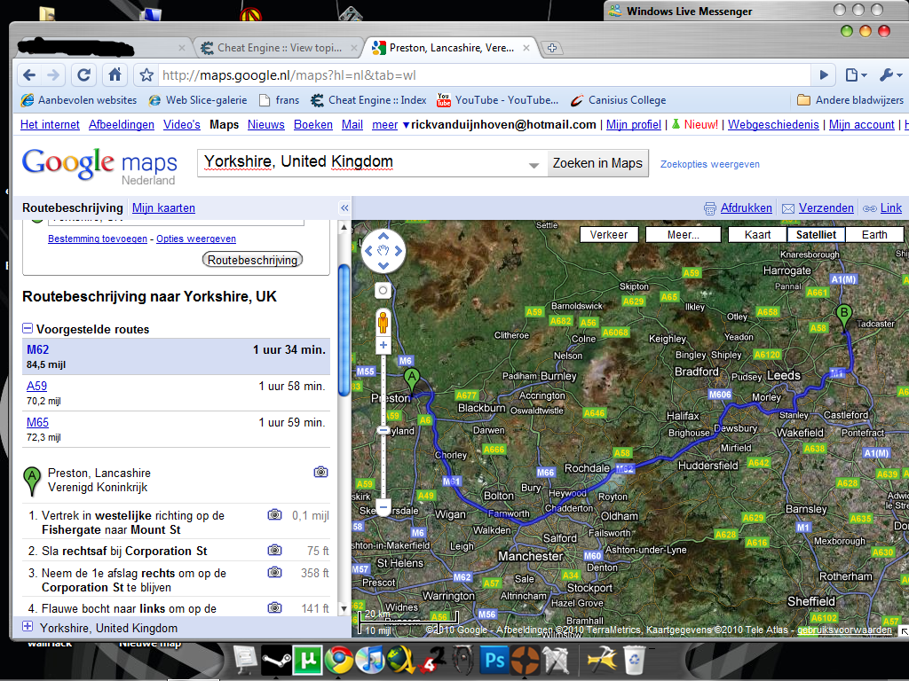Open Street View camera for step 2

click(275, 551)
